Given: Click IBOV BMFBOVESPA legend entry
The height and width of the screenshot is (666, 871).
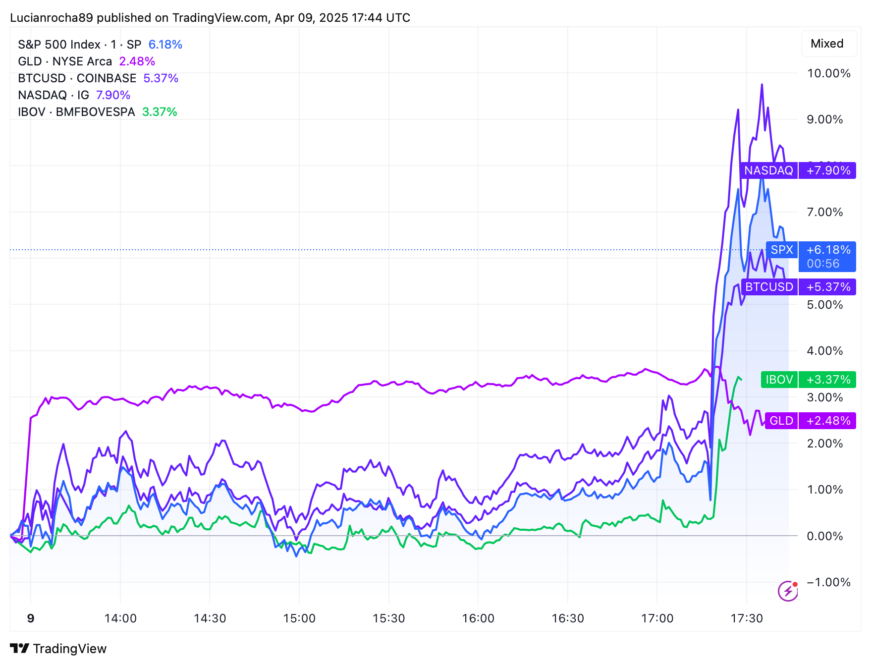Looking at the screenshot, I should [76, 112].
